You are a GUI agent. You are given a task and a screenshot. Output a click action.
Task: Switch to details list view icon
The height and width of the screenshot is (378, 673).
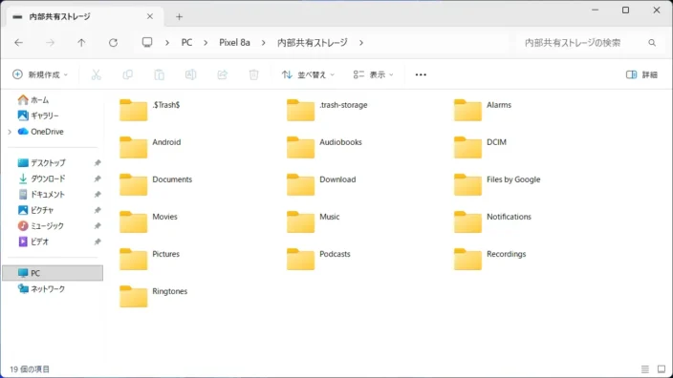644,369
